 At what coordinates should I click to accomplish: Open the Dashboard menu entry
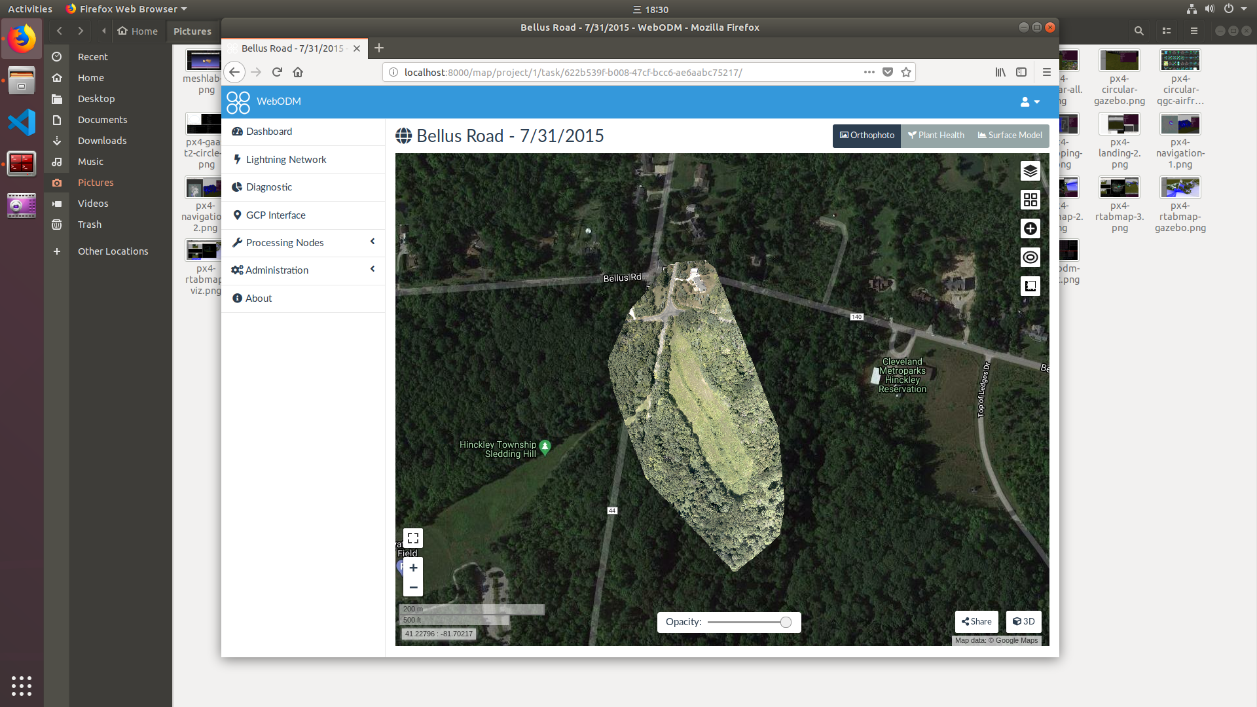pyautogui.click(x=268, y=131)
